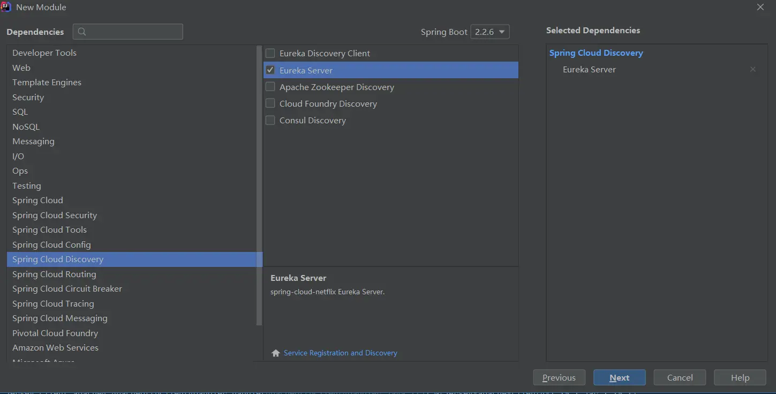776x394 pixels.
Task: Enable the Consul Discovery checkbox
Action: pyautogui.click(x=270, y=120)
